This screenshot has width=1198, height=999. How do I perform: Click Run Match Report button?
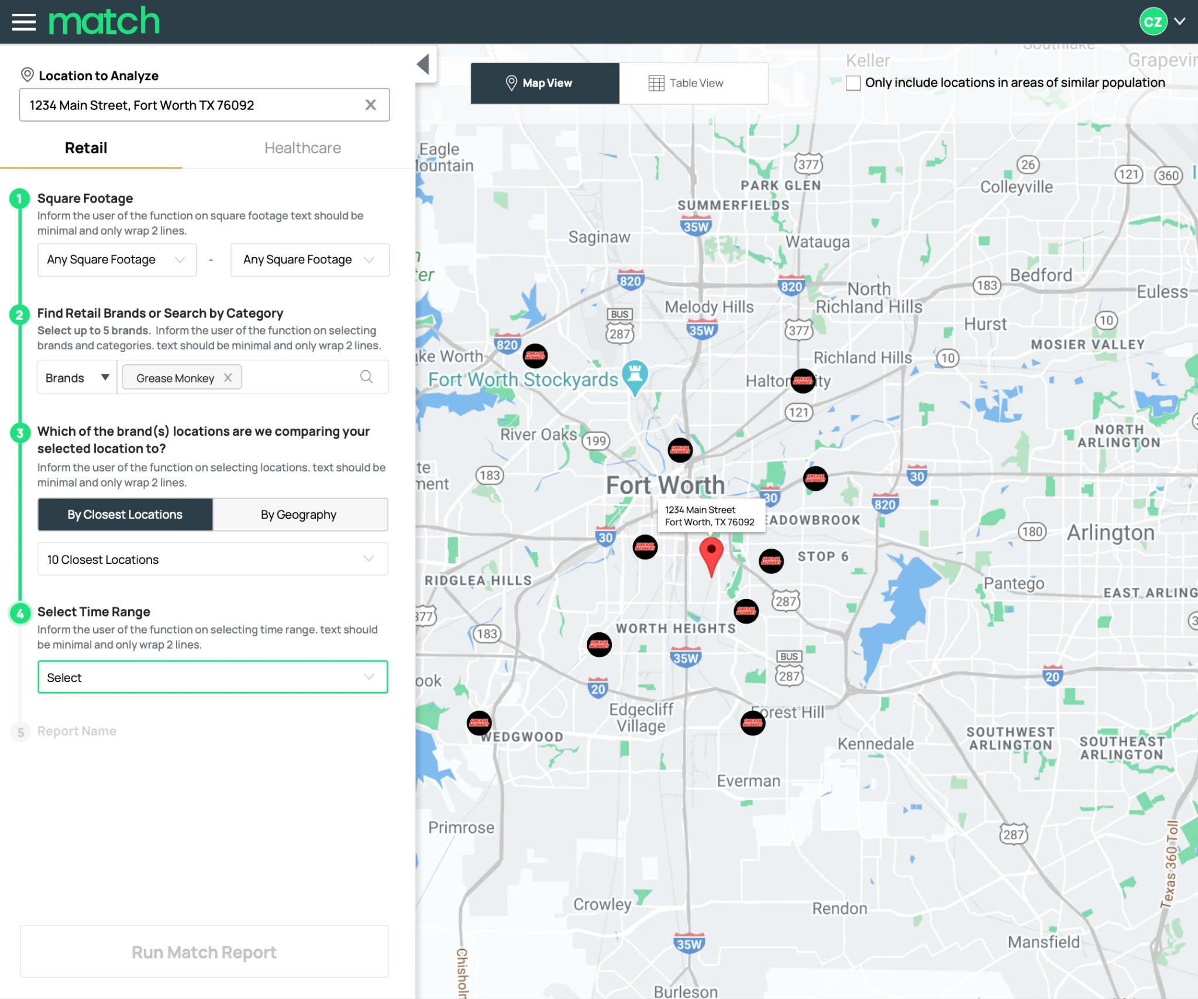pyautogui.click(x=204, y=952)
